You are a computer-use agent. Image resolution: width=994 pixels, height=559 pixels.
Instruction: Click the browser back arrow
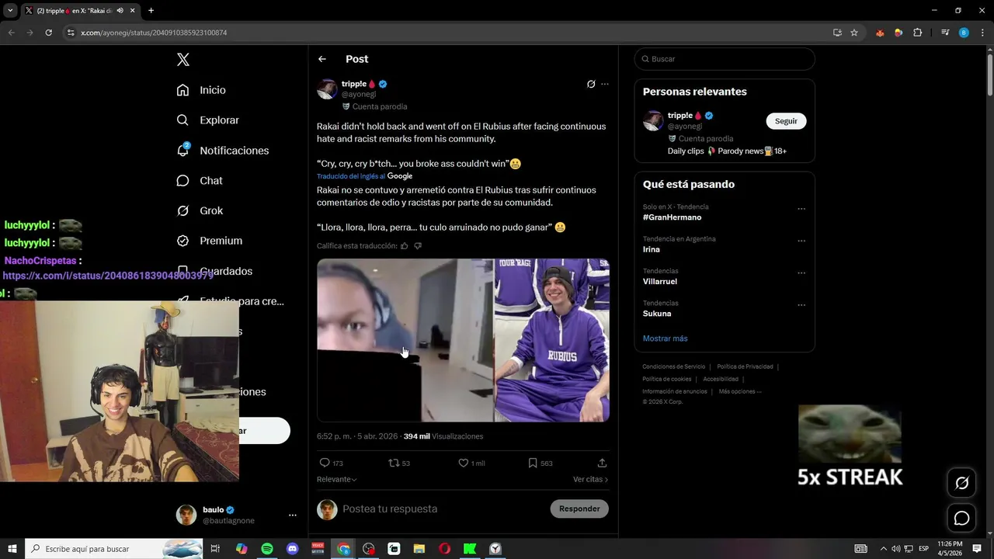(11, 33)
